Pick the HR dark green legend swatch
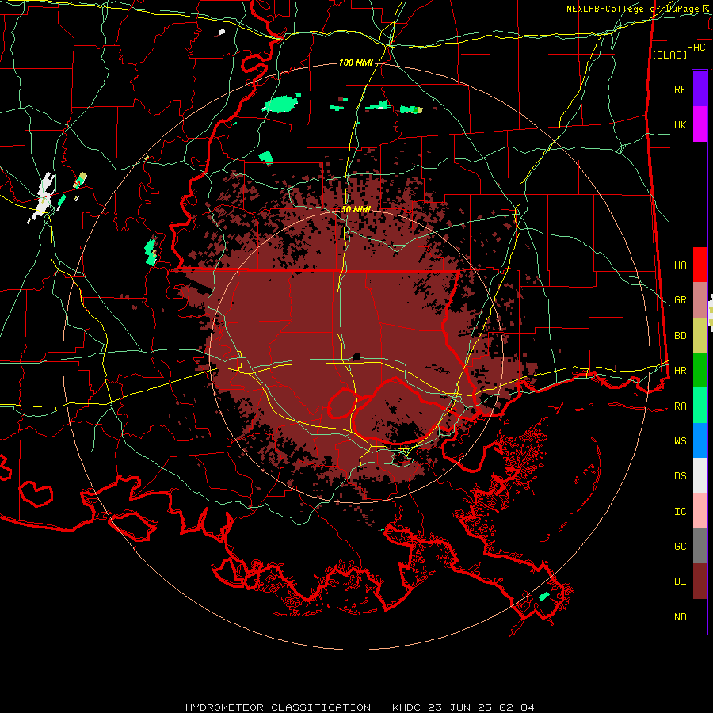 click(700, 371)
